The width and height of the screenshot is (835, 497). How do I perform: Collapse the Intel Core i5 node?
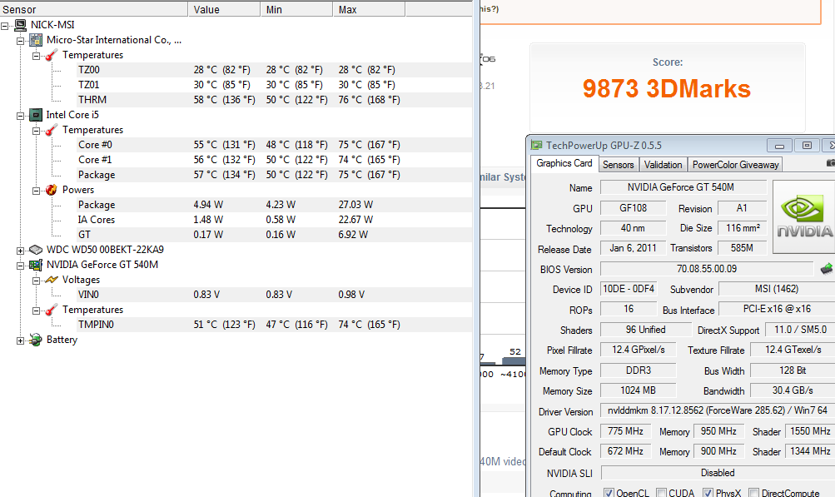tap(20, 115)
